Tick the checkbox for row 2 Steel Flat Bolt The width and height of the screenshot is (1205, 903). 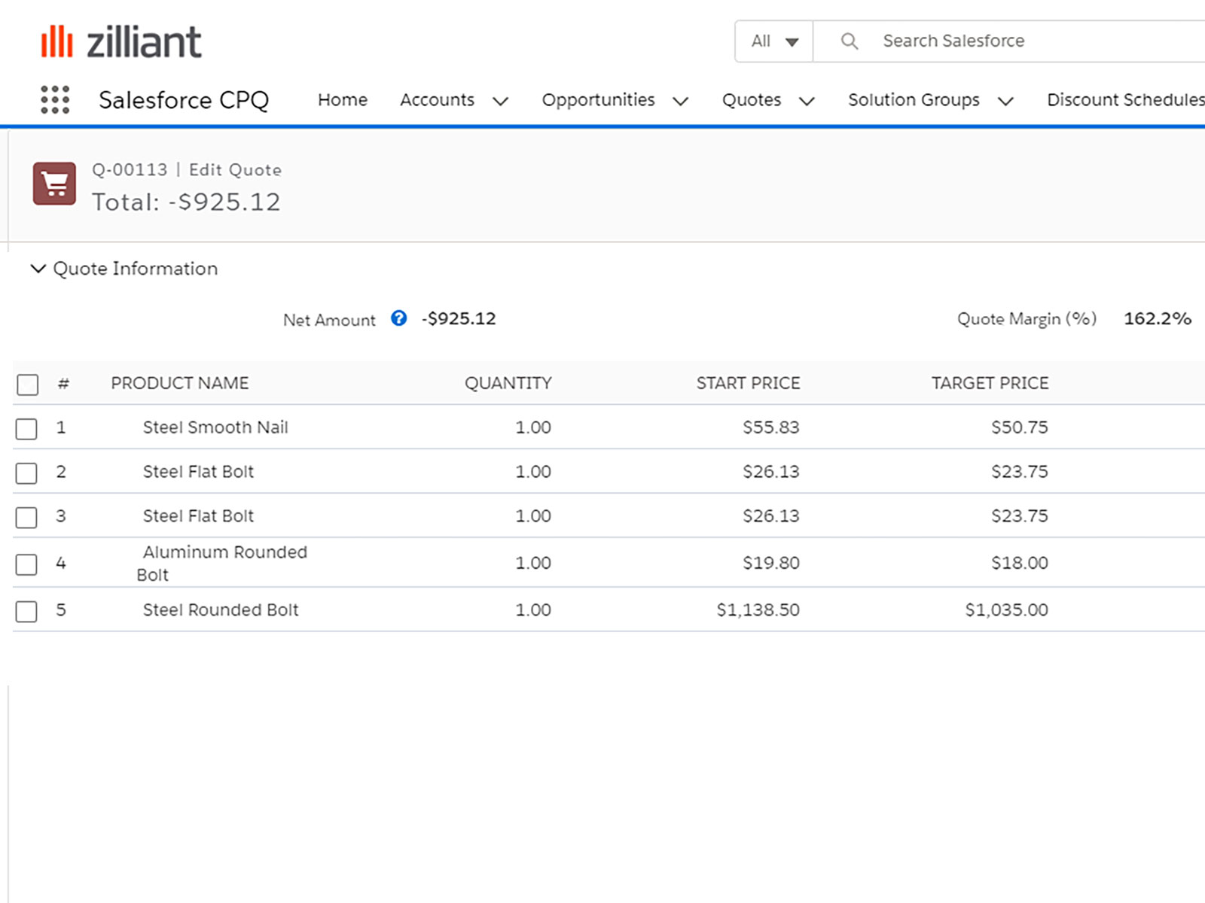pyautogui.click(x=26, y=473)
